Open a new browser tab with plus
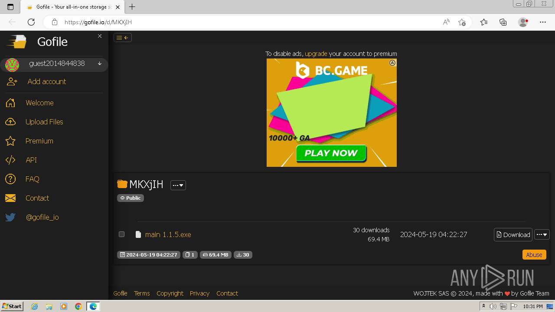This screenshot has width=555, height=312. point(132,6)
